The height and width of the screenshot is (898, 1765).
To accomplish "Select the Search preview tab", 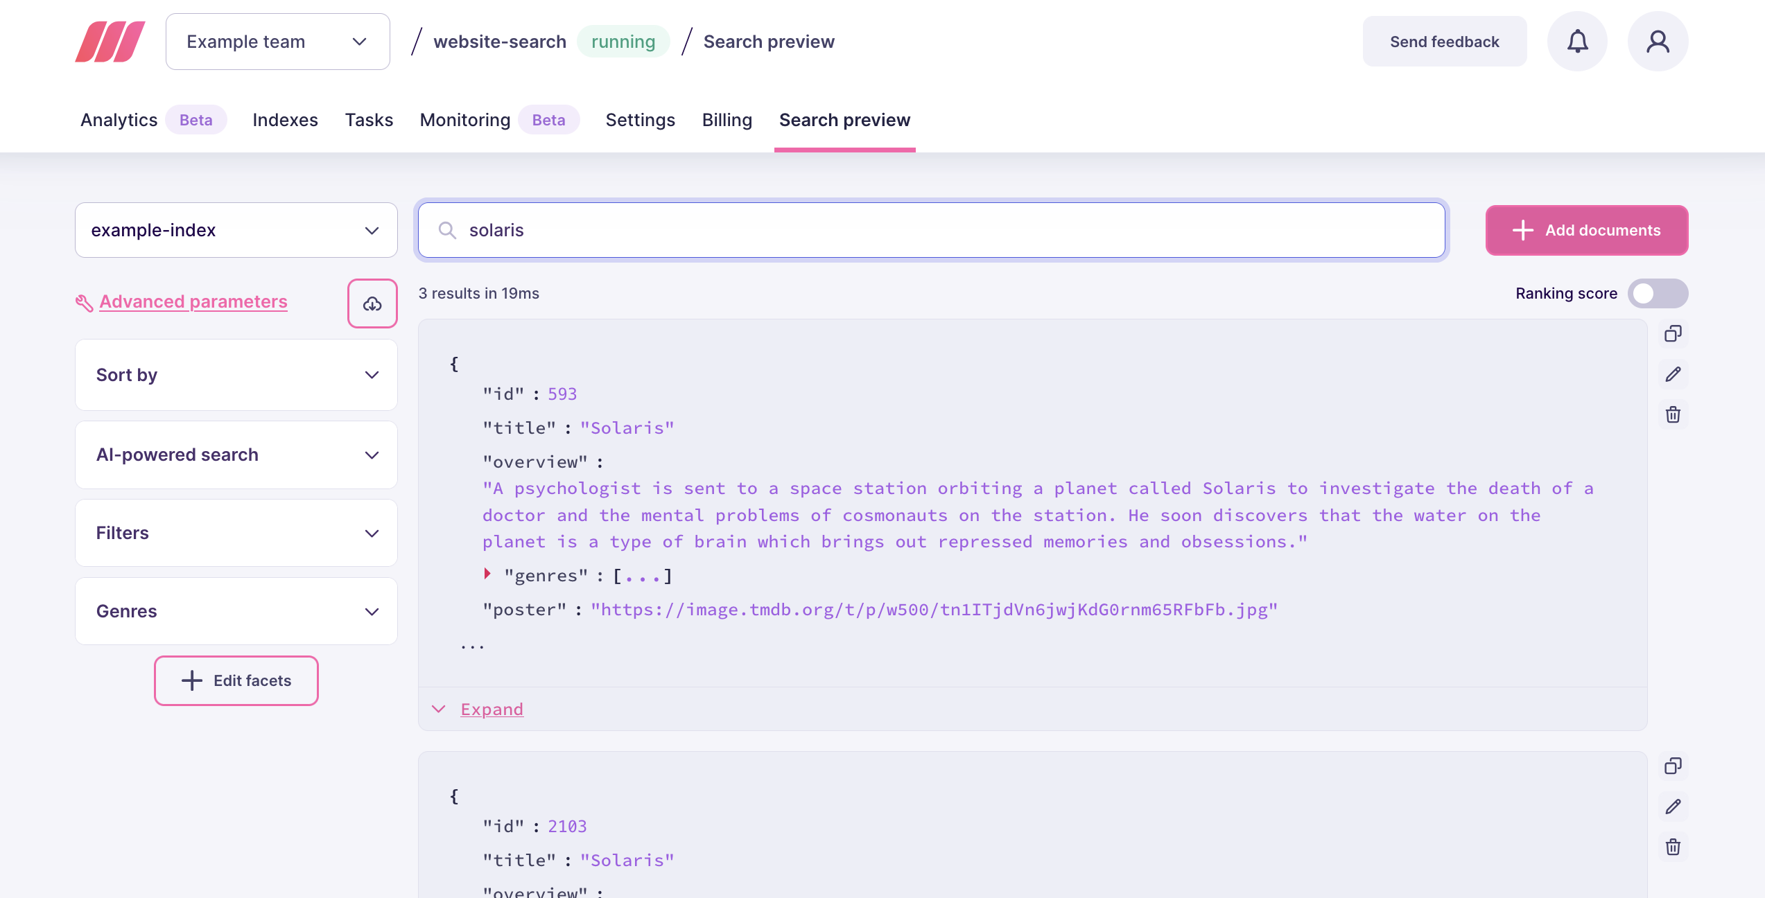I will click(x=844, y=120).
